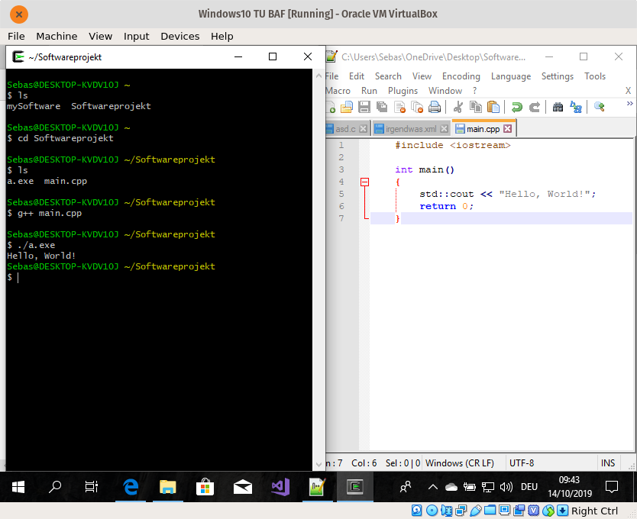
Task: Close active document with the X button
Action: (628, 91)
